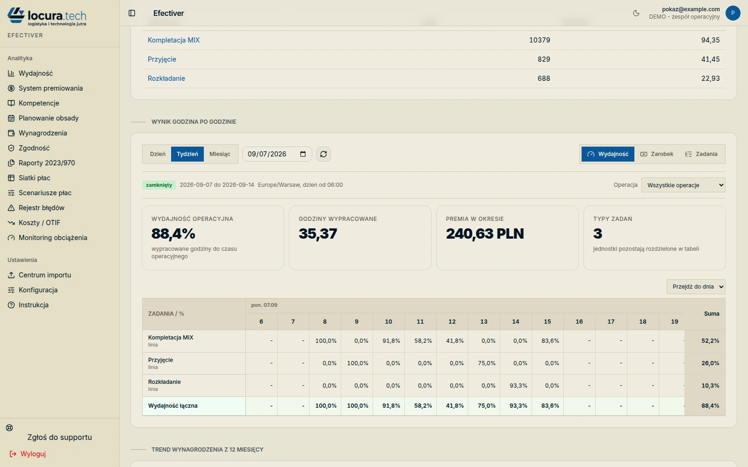
Task: Open the Kompletacja MIX link
Action: point(174,40)
